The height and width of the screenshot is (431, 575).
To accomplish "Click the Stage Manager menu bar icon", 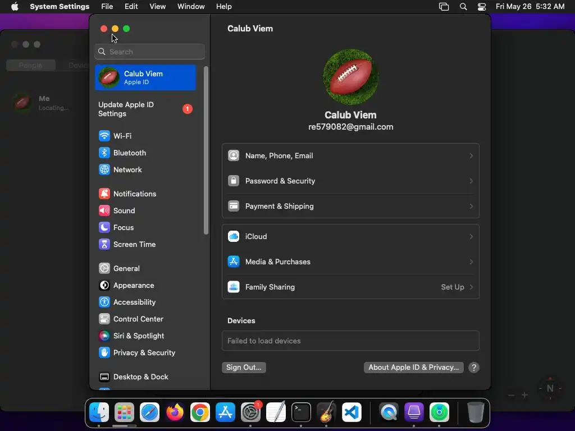I will click(444, 7).
